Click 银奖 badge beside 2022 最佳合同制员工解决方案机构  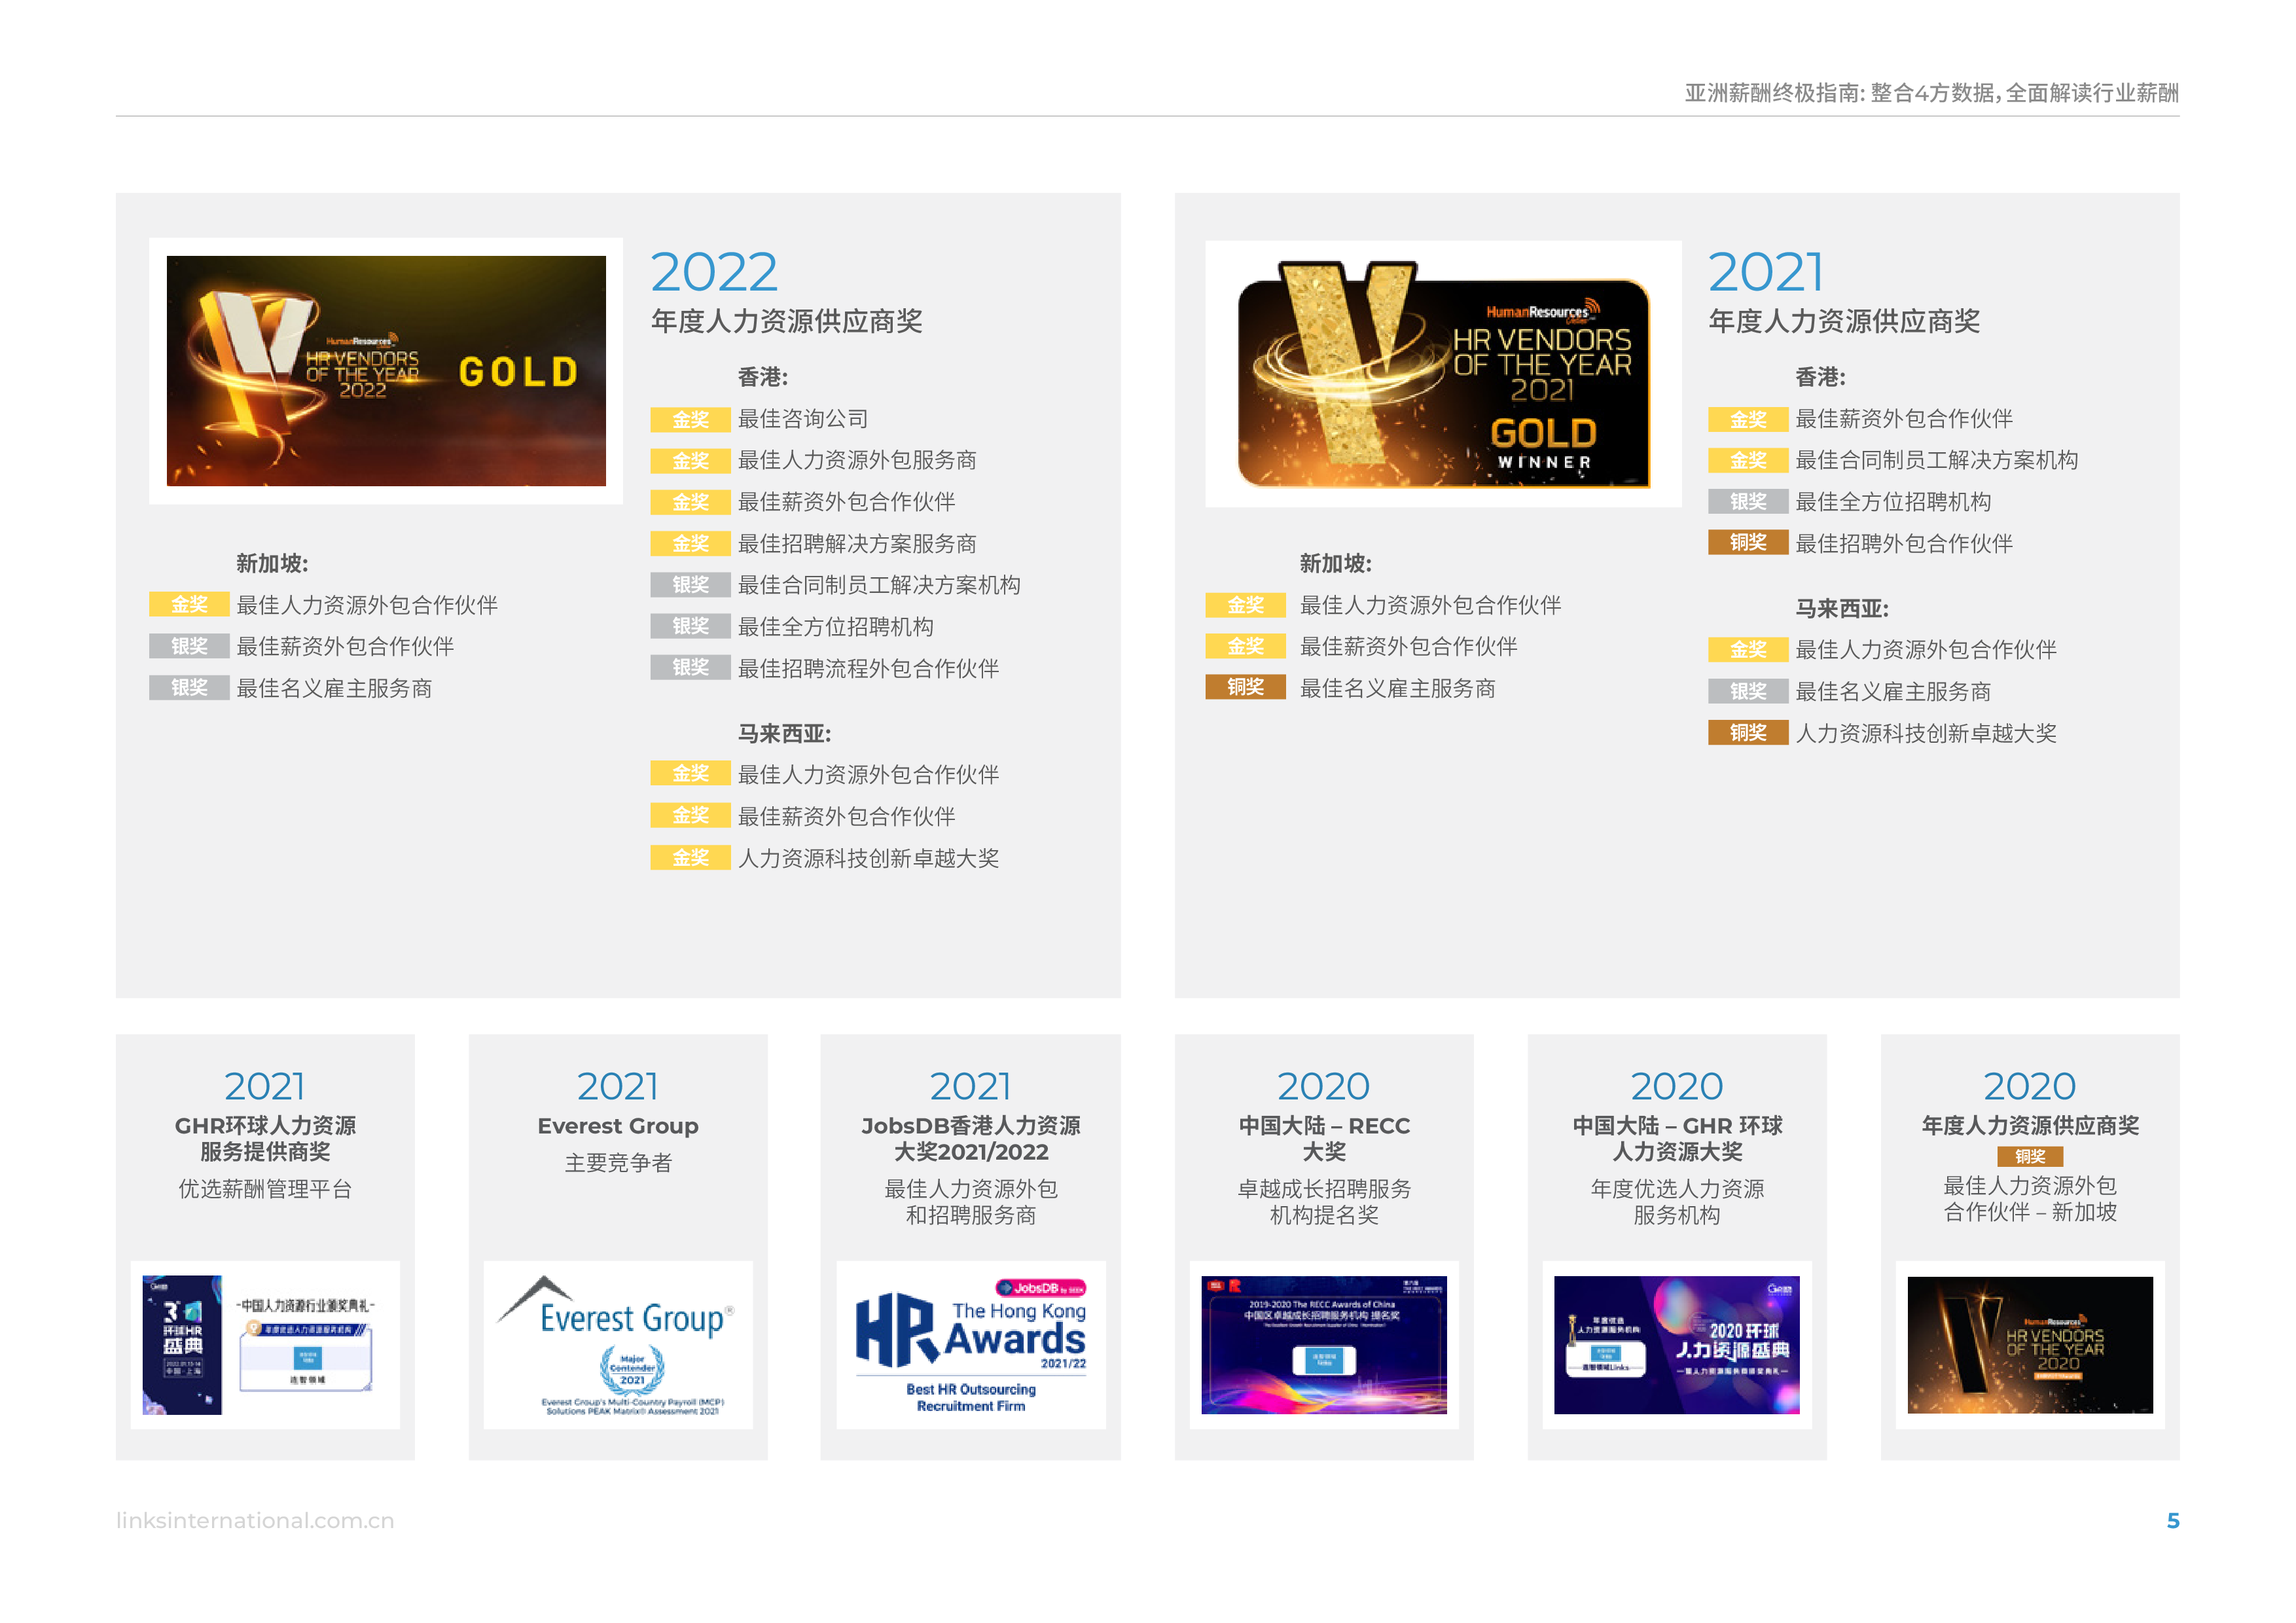coord(690,585)
